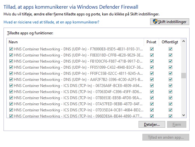195x147 pixels.
Task: Toggle Privat checkbox for 078E653E-EB5B rule
Action: [152, 98]
